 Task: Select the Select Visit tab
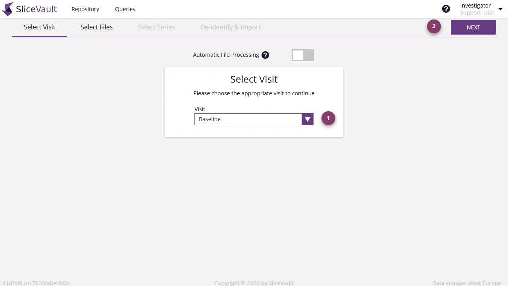[x=39, y=27]
